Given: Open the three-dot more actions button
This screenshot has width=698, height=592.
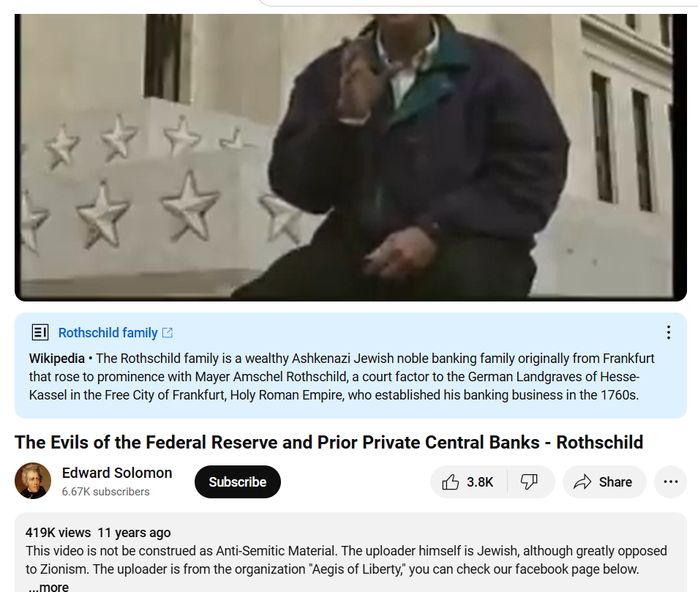Looking at the screenshot, I should pyautogui.click(x=670, y=482).
